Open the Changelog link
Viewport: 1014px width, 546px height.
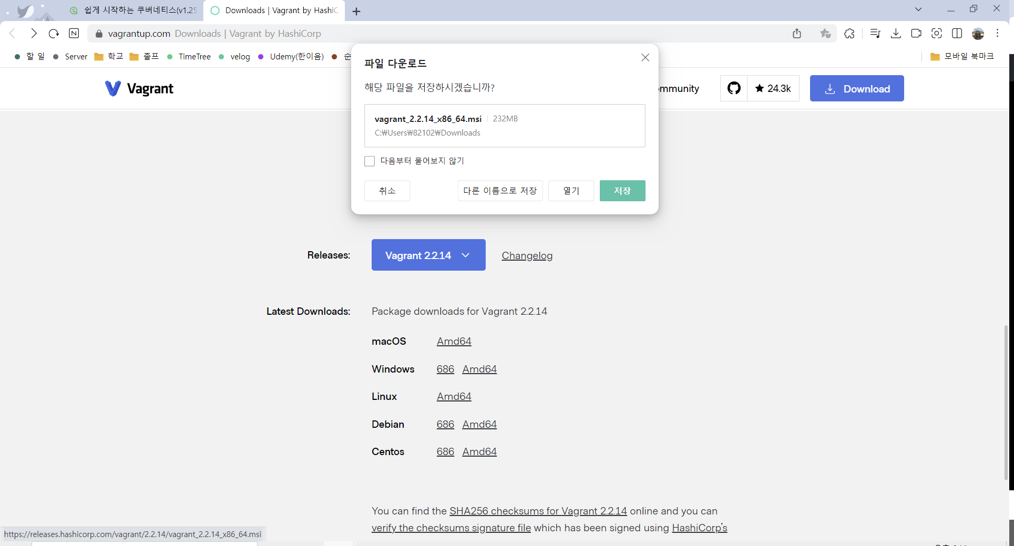tap(527, 255)
